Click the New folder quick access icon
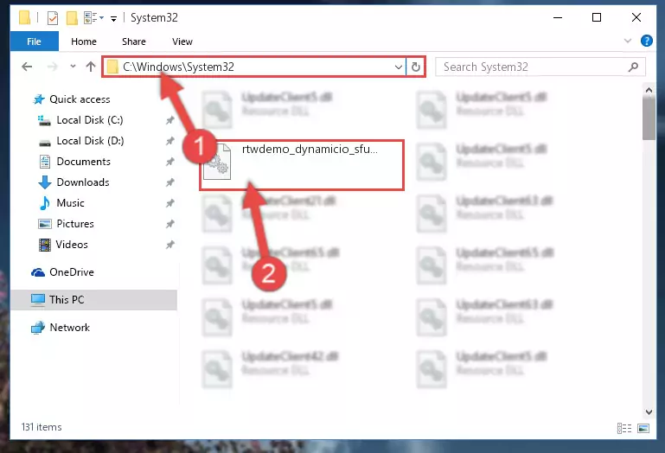 pos(72,18)
